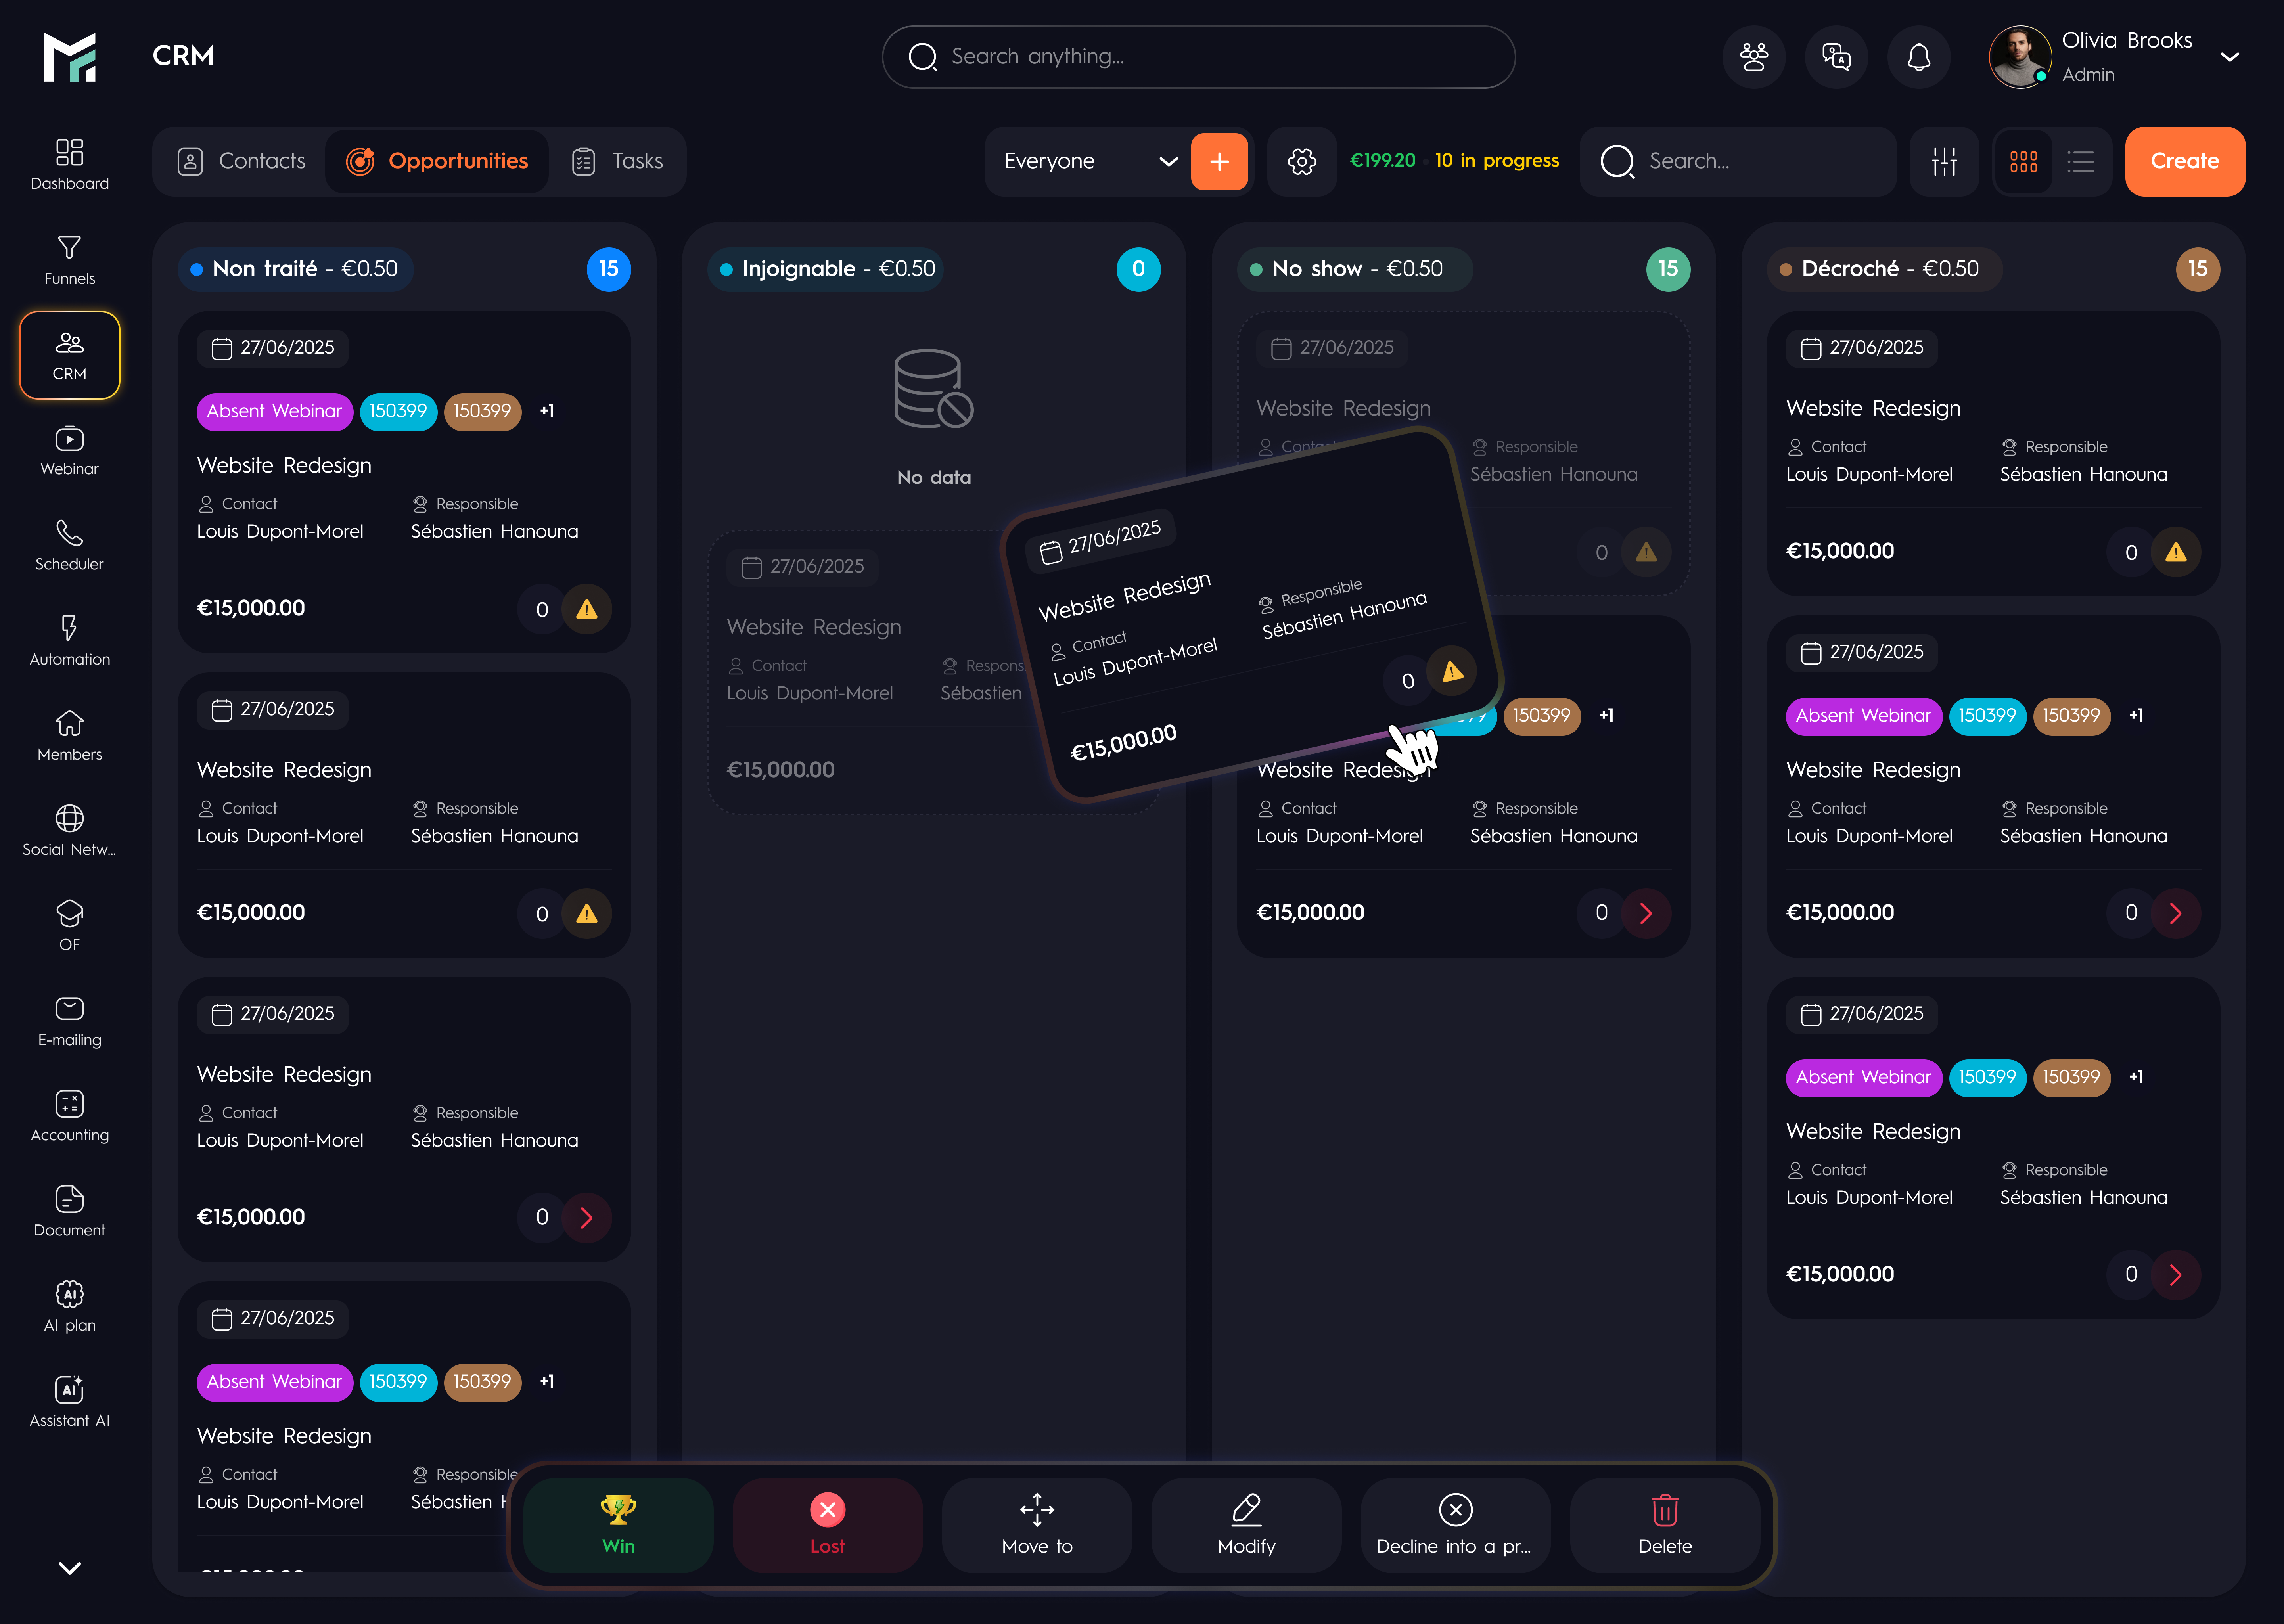Viewport: 2284px width, 1624px height.
Task: Switch to the Tasks tab
Action: point(617,161)
